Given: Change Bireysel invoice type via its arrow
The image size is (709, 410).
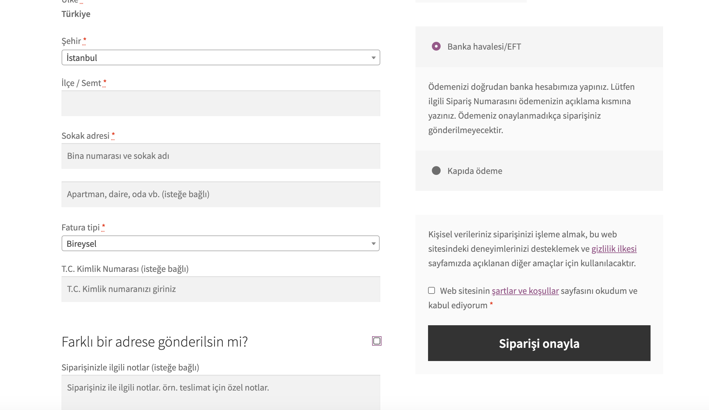Looking at the screenshot, I should 373,243.
